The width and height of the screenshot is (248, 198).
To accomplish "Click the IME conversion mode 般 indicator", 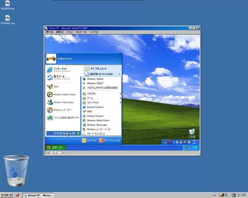I will [x=177, y=142].
